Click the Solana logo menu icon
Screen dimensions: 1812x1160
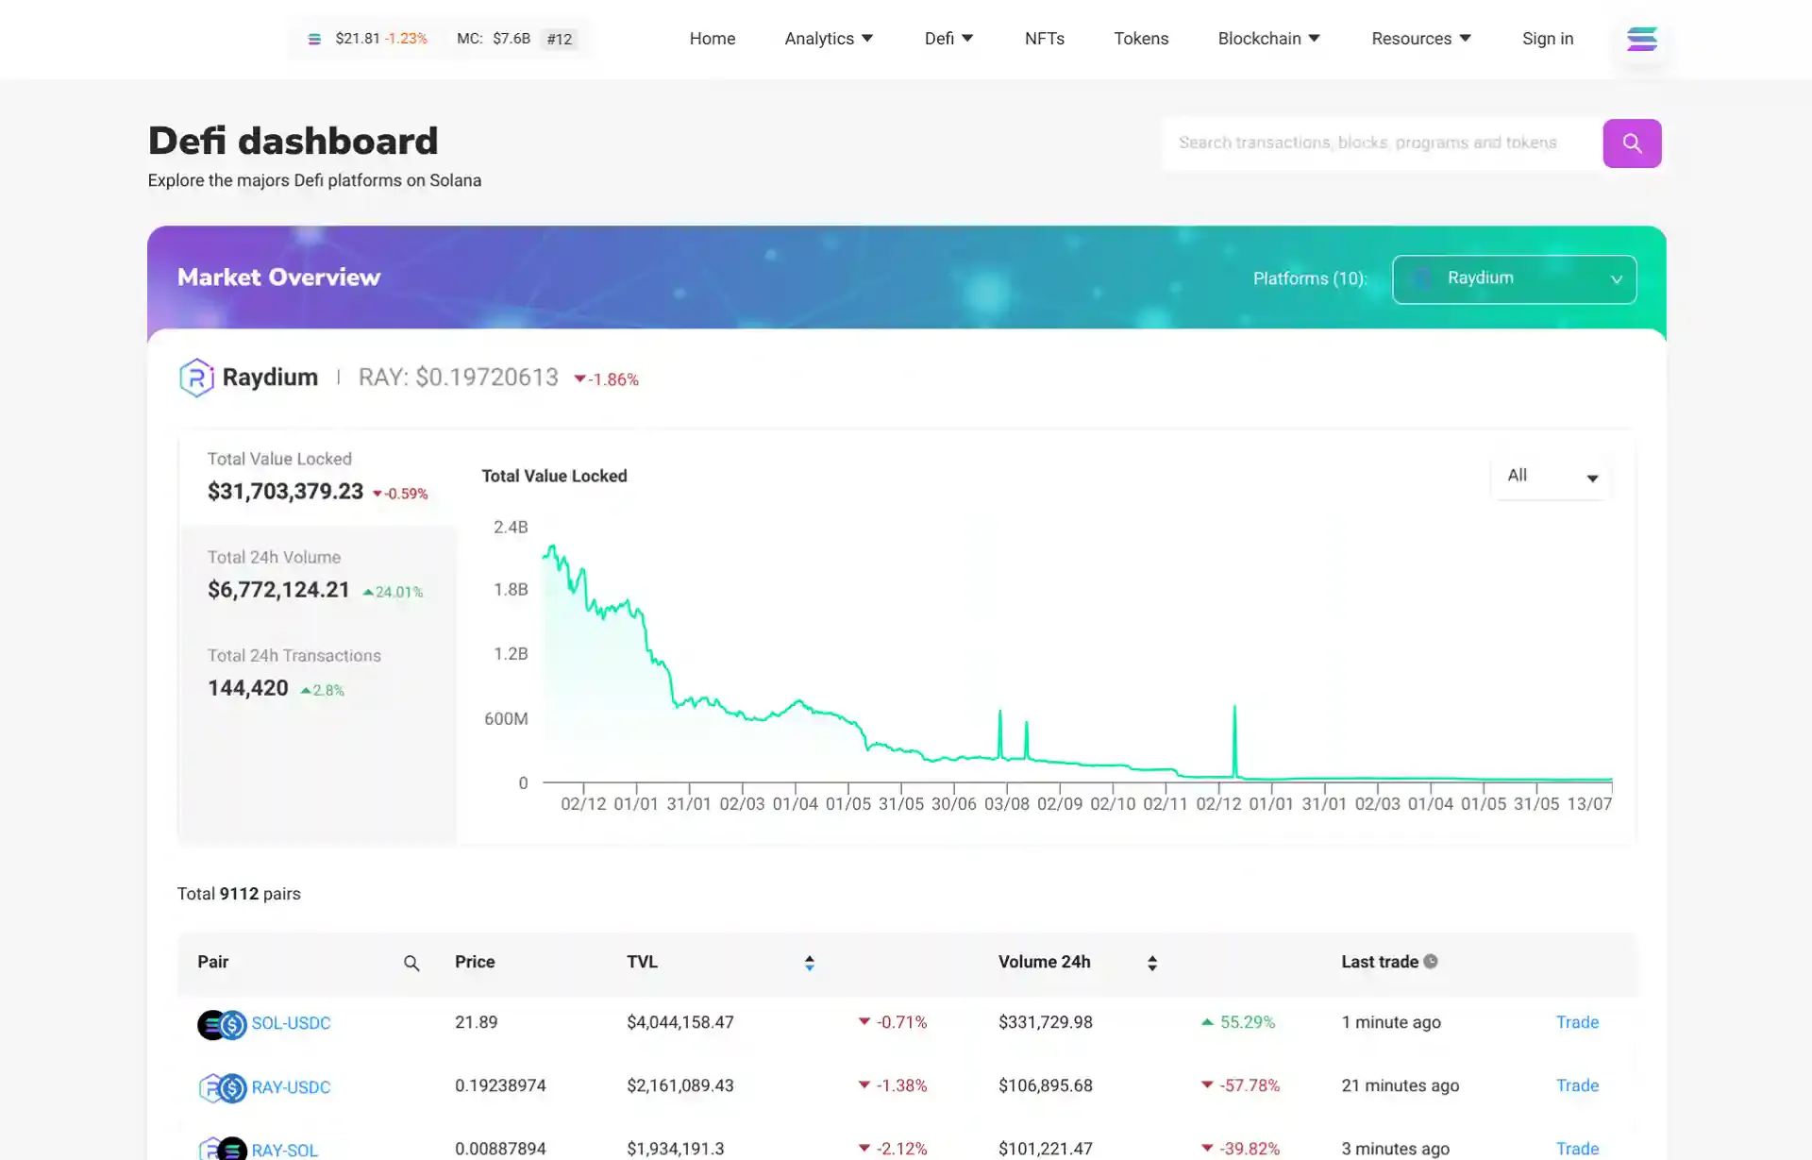tap(1641, 39)
